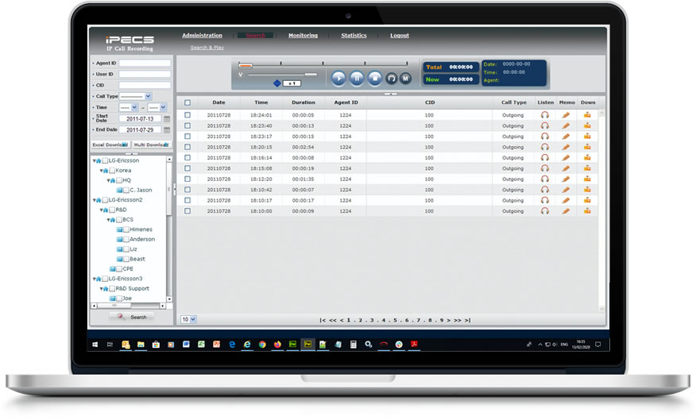Click the round M button in player

click(x=405, y=79)
